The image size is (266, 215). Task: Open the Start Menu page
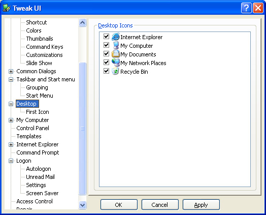pyautogui.click(x=40, y=96)
